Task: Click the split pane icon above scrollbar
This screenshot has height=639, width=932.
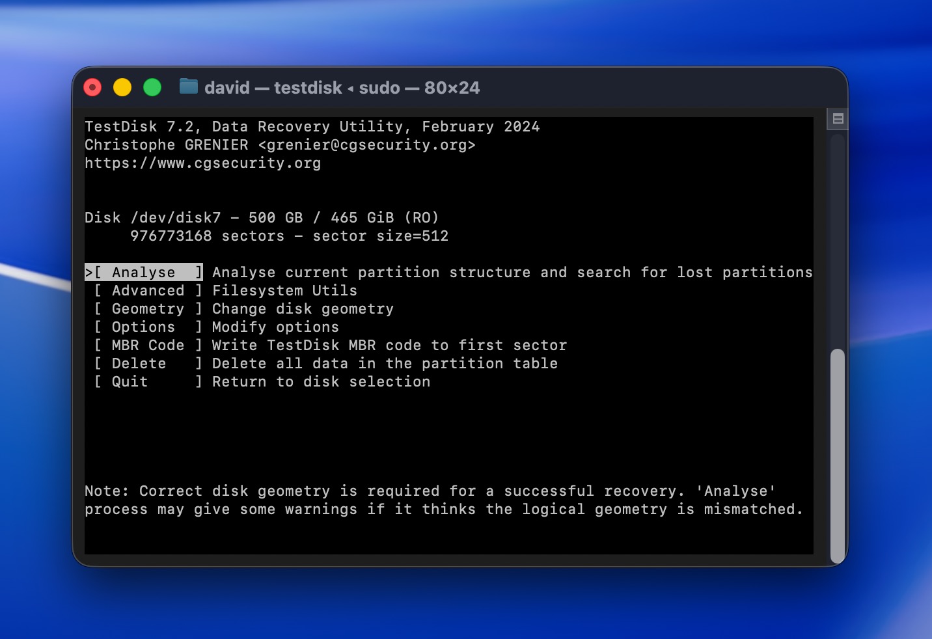Action: 838,118
